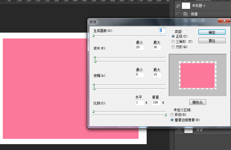This screenshot has width=231, height=150.
Task: Click the 波幅 maximum slider handle
Action: pos(94,89)
